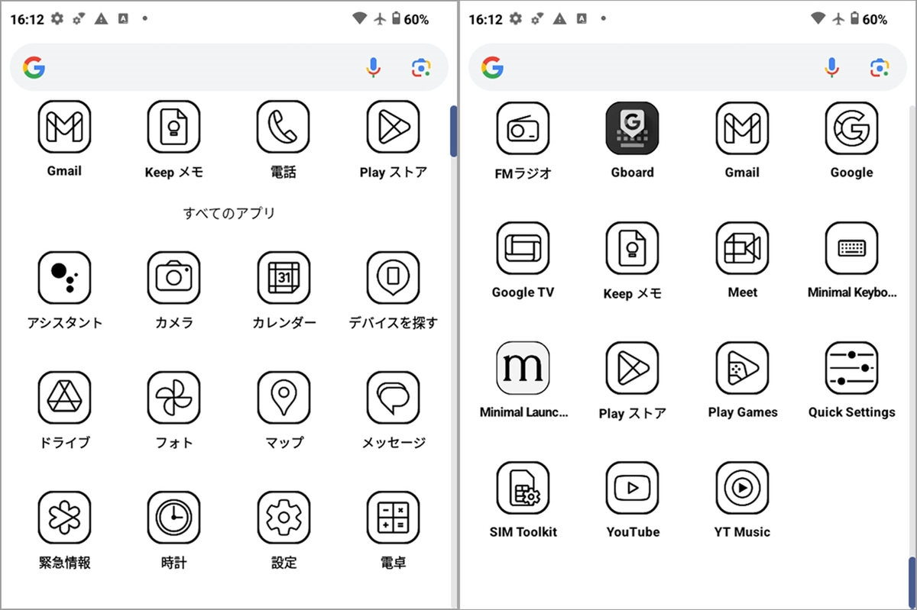
Task: Launch the アシスタント app
Action: 64,278
